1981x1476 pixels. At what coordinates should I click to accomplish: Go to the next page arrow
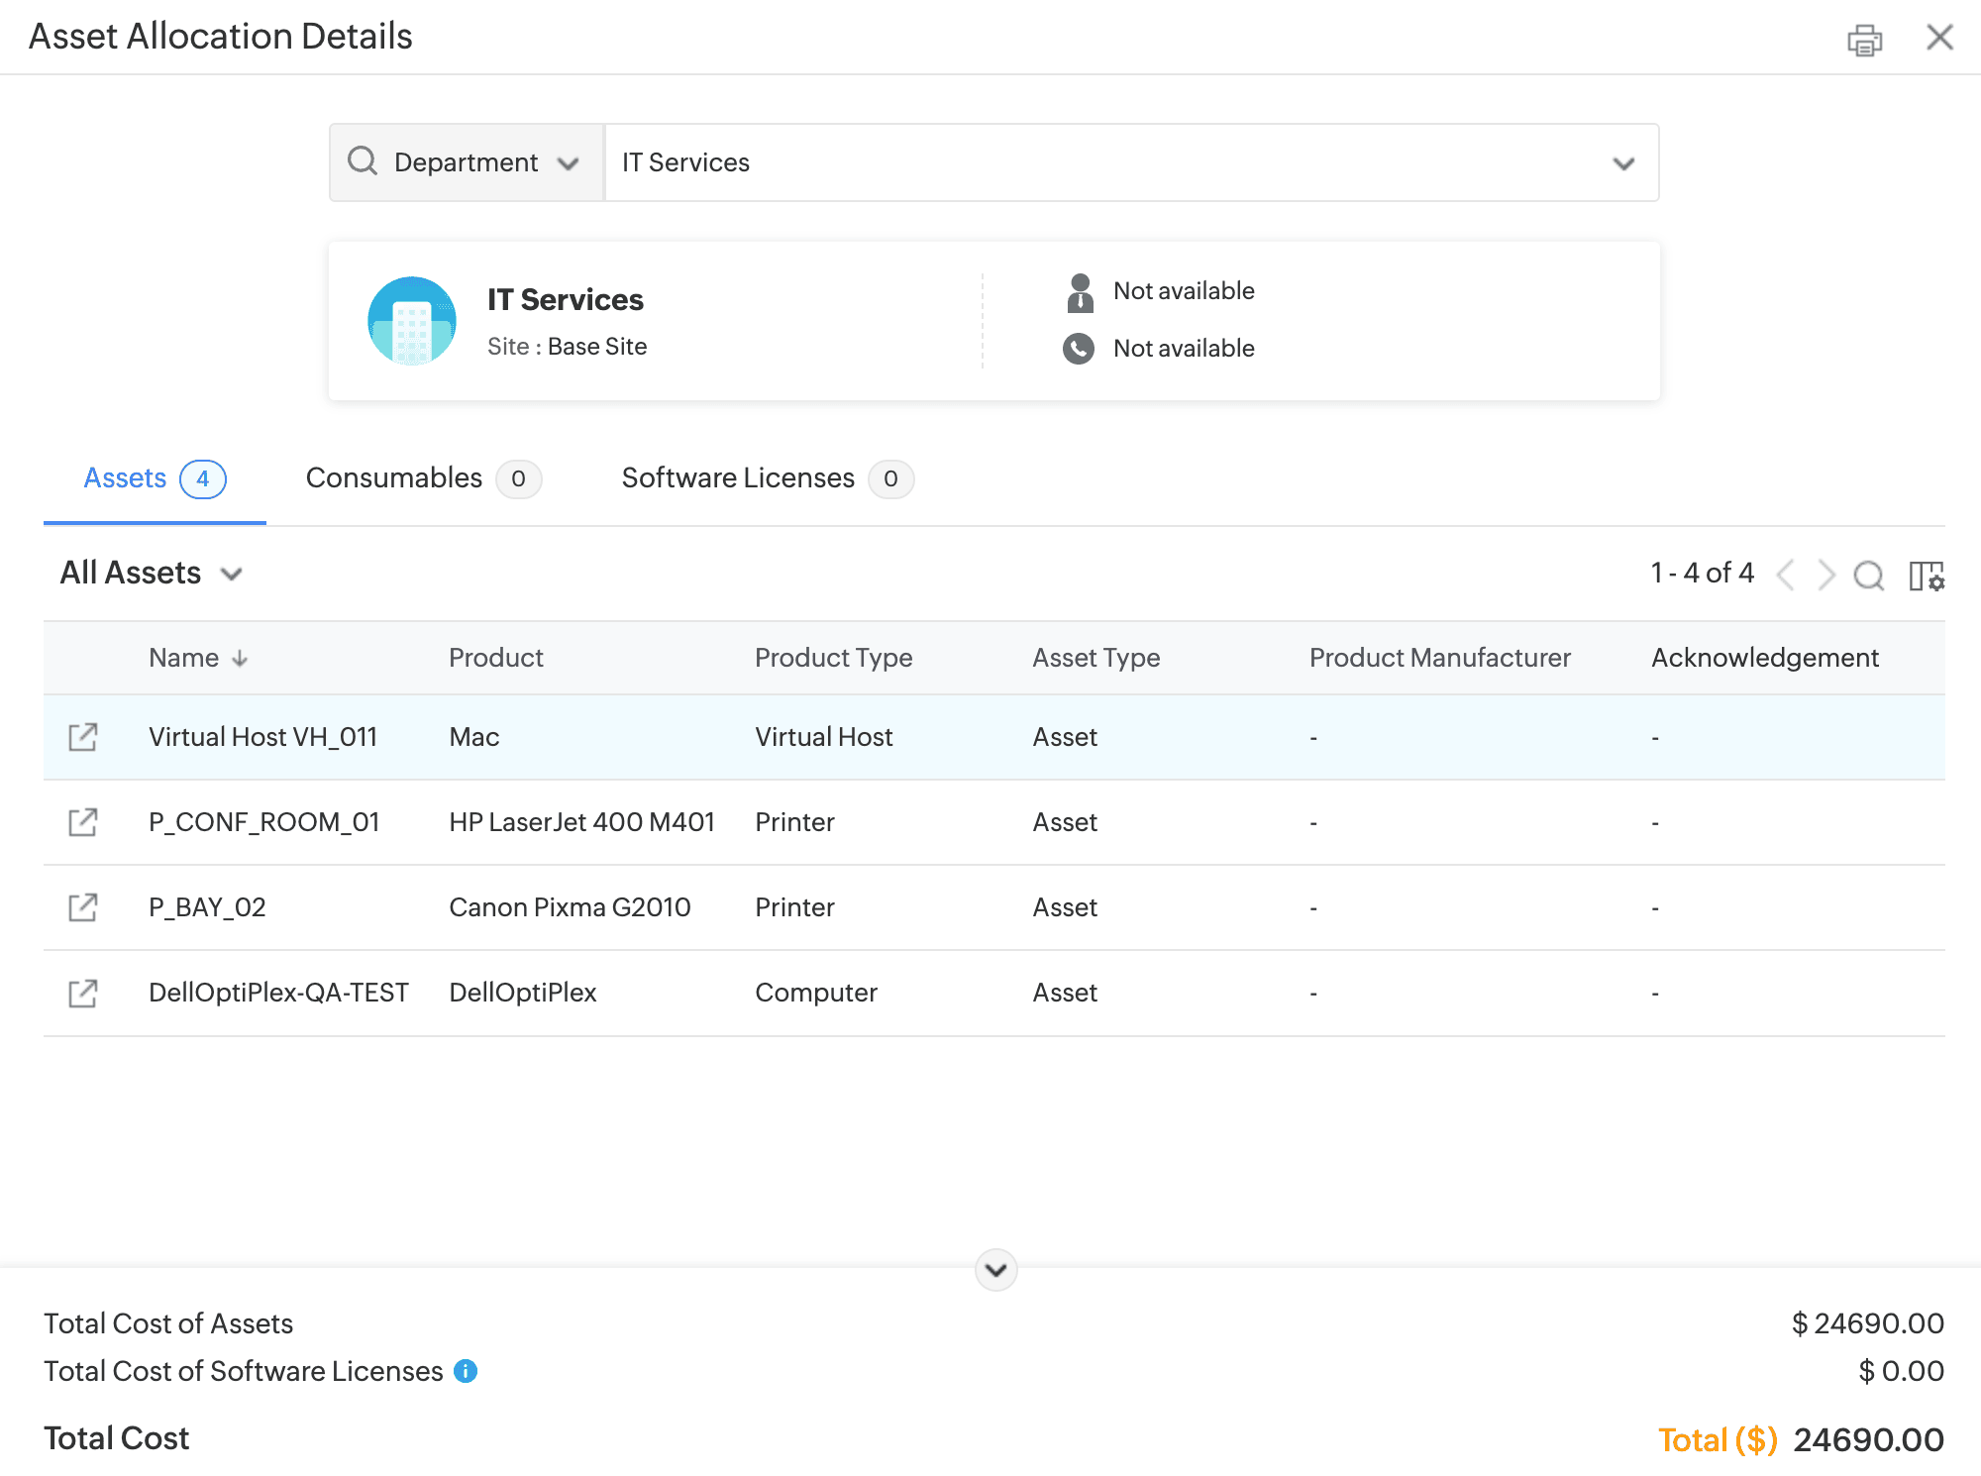click(1826, 575)
